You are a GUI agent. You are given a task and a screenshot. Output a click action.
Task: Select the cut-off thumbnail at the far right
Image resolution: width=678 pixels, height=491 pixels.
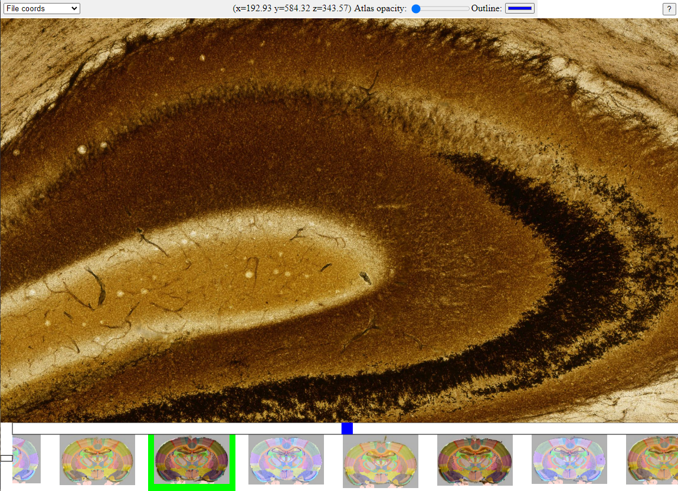point(652,460)
